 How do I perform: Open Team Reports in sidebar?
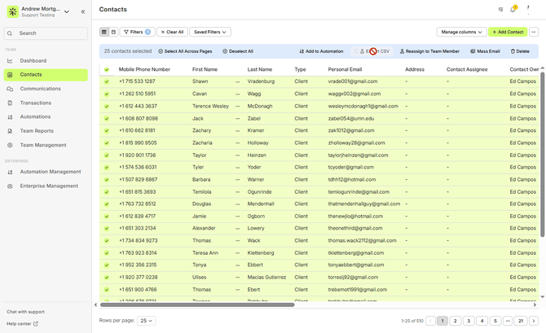coord(37,130)
